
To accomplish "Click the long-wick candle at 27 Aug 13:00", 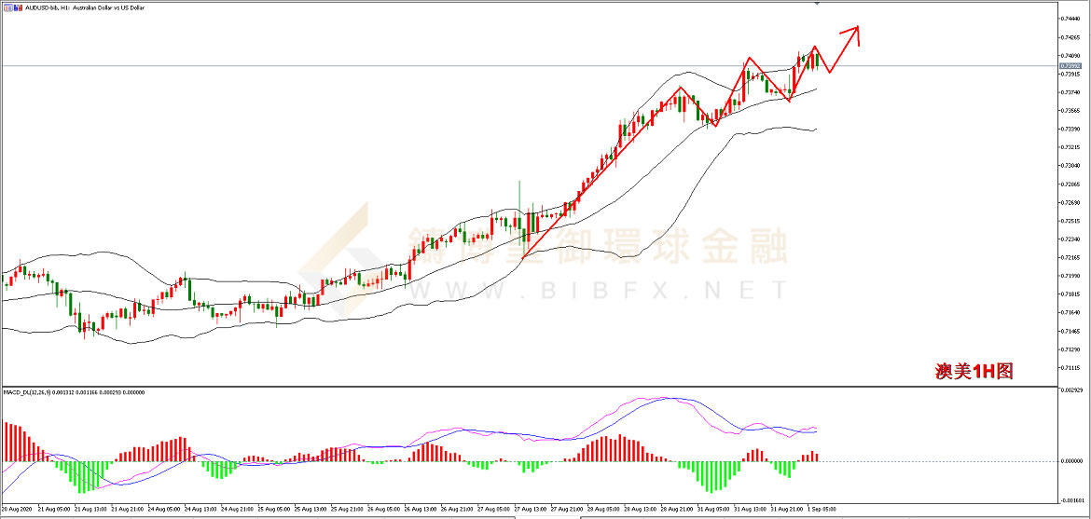I will pos(519,210).
